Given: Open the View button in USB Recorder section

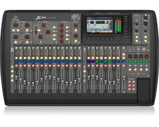Looking at the screenshot, I should [79, 19].
